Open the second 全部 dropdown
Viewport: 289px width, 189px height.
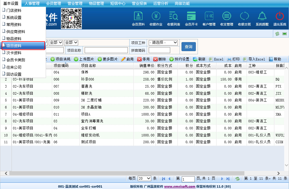click(x=71, y=43)
